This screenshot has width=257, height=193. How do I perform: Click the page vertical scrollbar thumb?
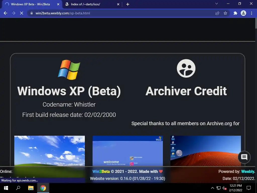[x=256, y=23]
